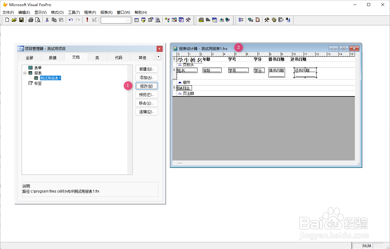Click the NUM status bar indicator
This screenshot has width=390, height=249.
point(367,246)
